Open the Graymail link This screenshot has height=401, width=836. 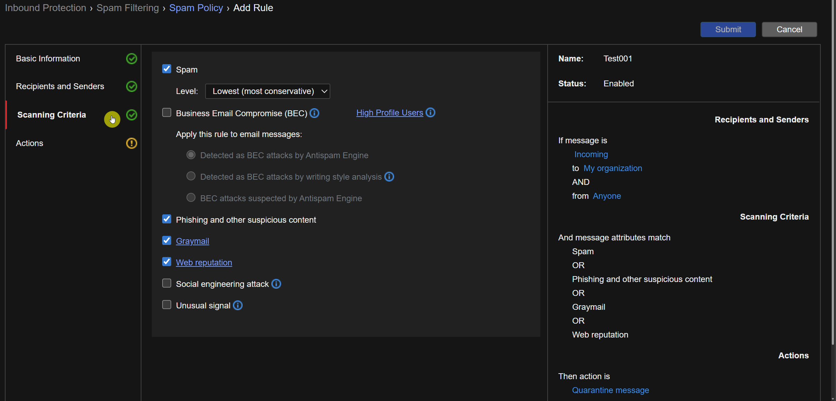tap(192, 241)
